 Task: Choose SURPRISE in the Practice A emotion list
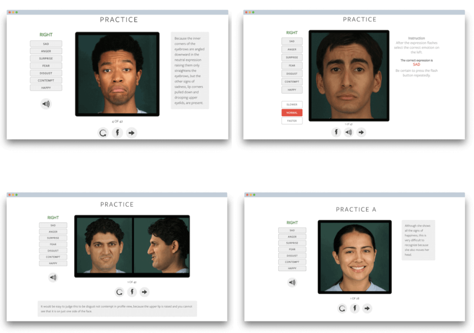pyautogui.click(x=292, y=243)
